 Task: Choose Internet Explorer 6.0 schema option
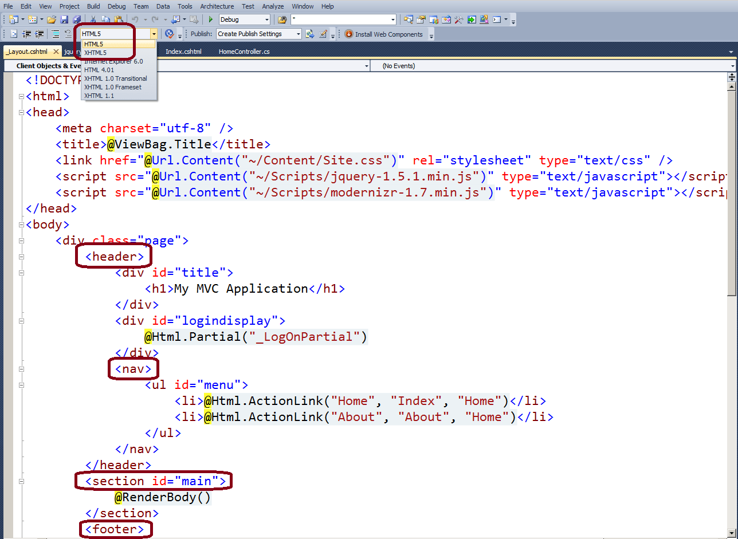pyautogui.click(x=118, y=61)
